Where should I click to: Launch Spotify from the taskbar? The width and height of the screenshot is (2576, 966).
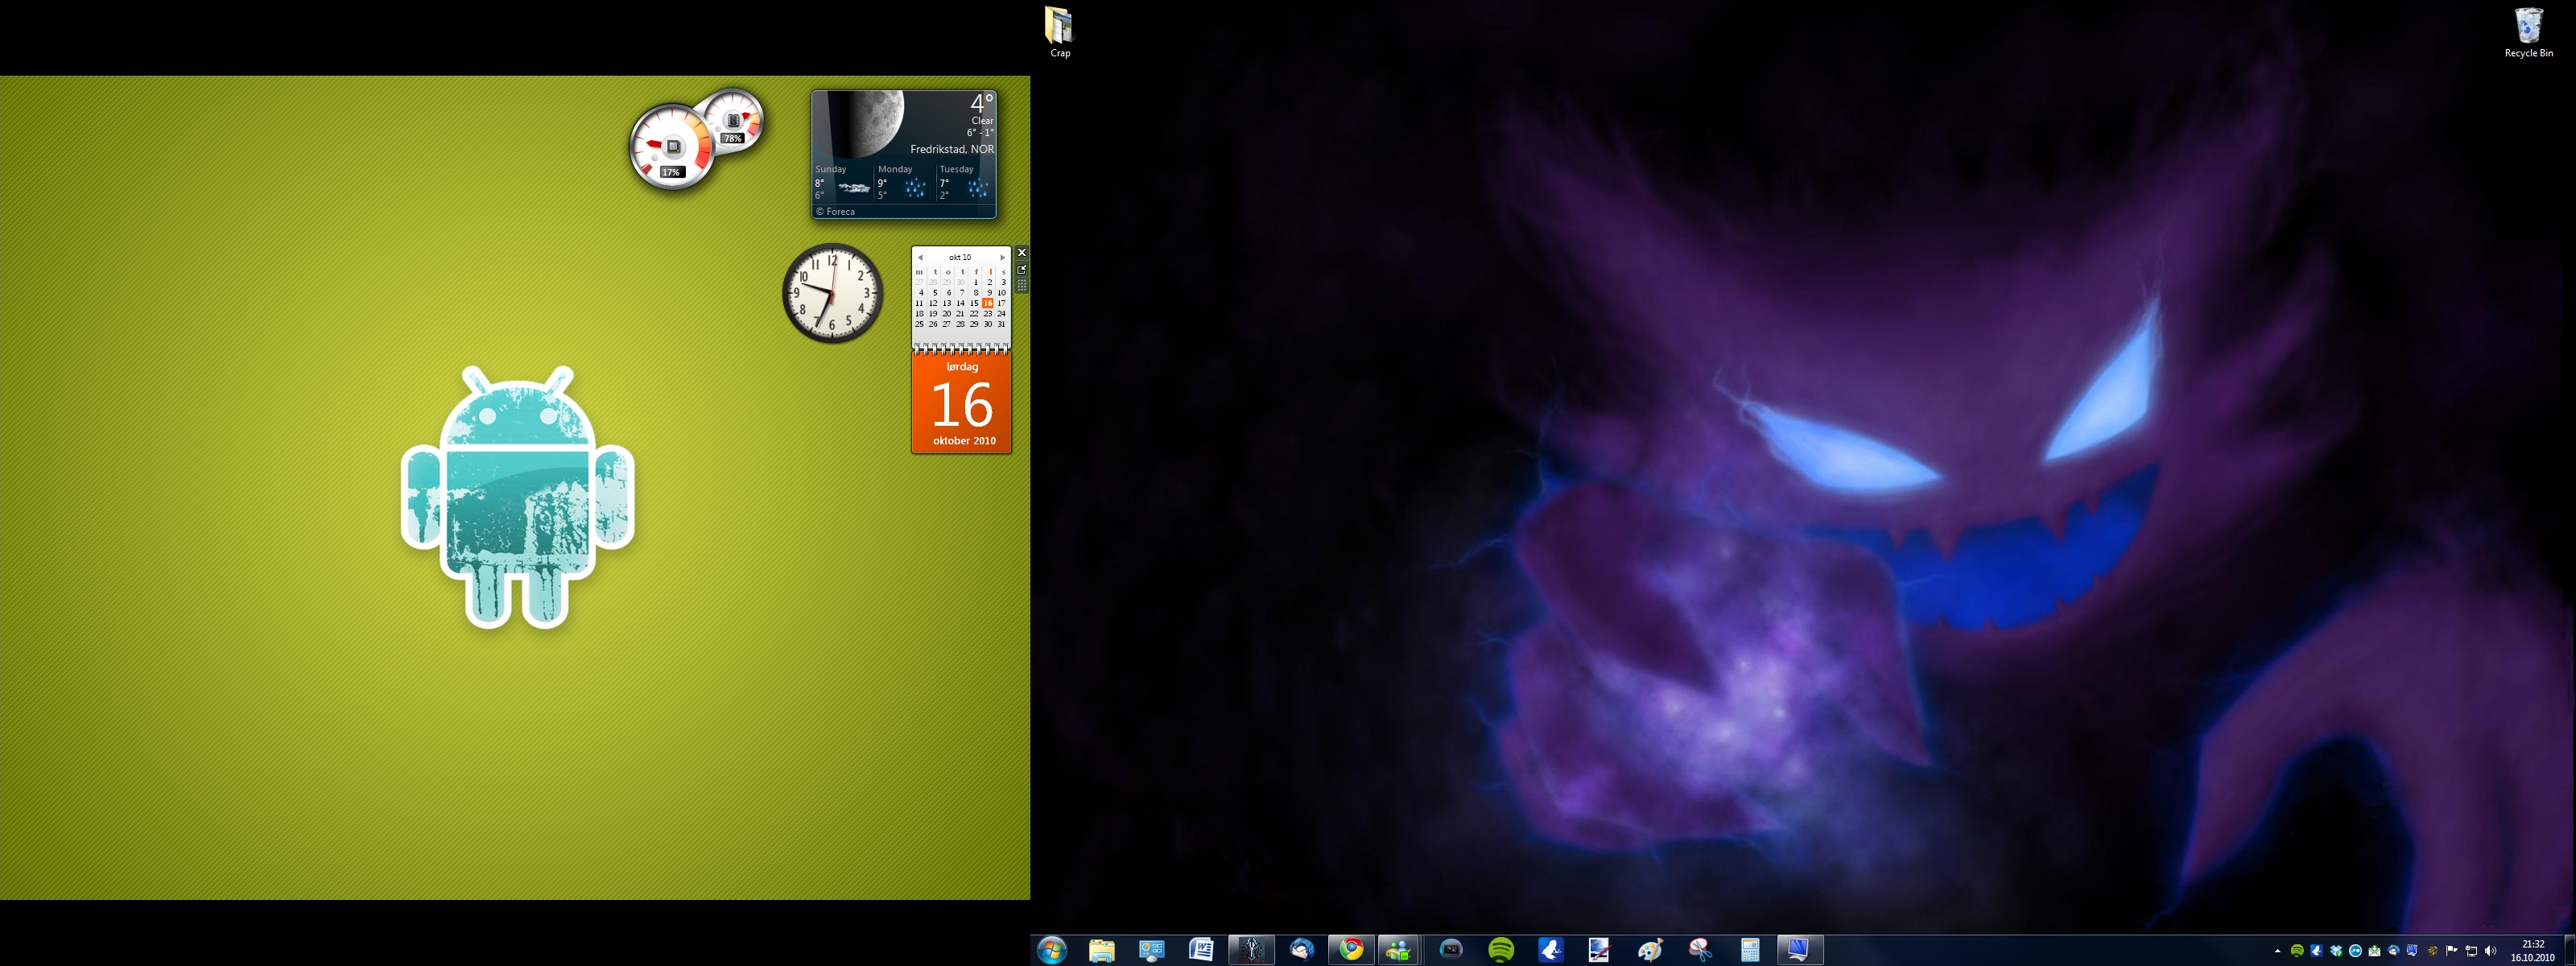click(x=1501, y=950)
